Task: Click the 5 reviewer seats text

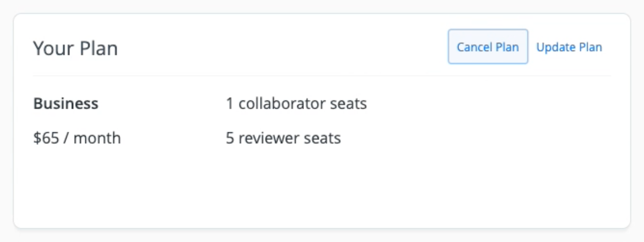Action: tap(283, 138)
